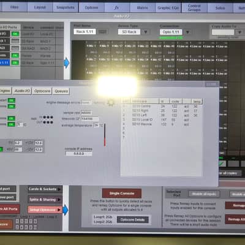Viewport: 245px width, 245px height.
Task: Select the SD12 Left row in device table
Action: [162, 115]
